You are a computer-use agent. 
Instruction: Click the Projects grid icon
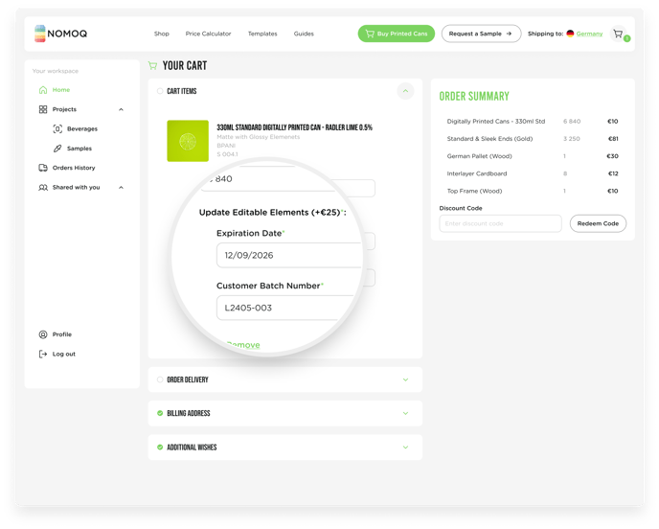coord(43,109)
